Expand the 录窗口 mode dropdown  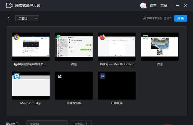[27, 18]
